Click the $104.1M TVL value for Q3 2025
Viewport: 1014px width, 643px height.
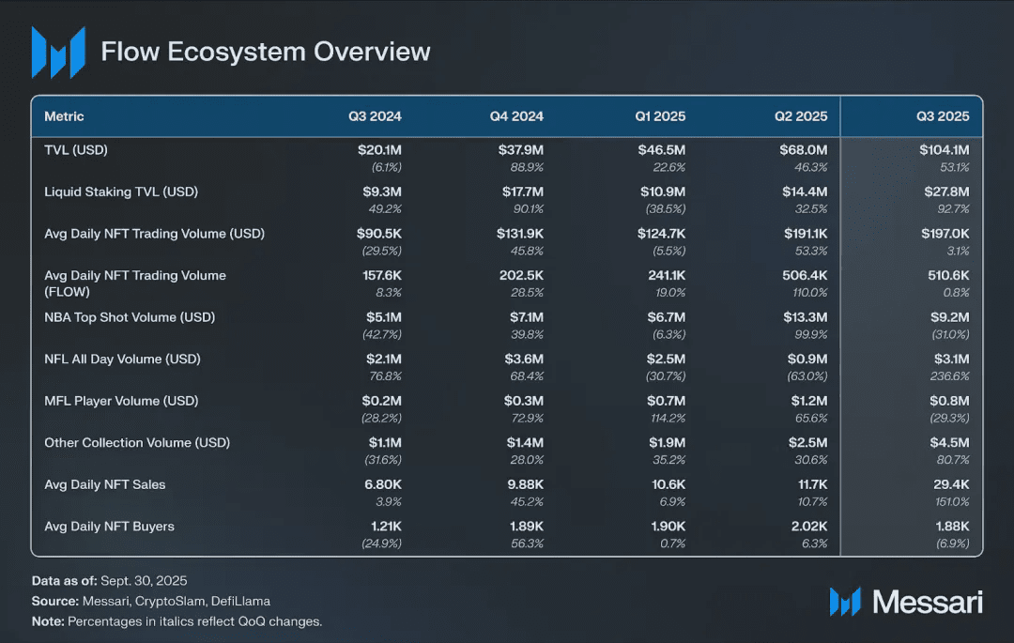tap(945, 150)
